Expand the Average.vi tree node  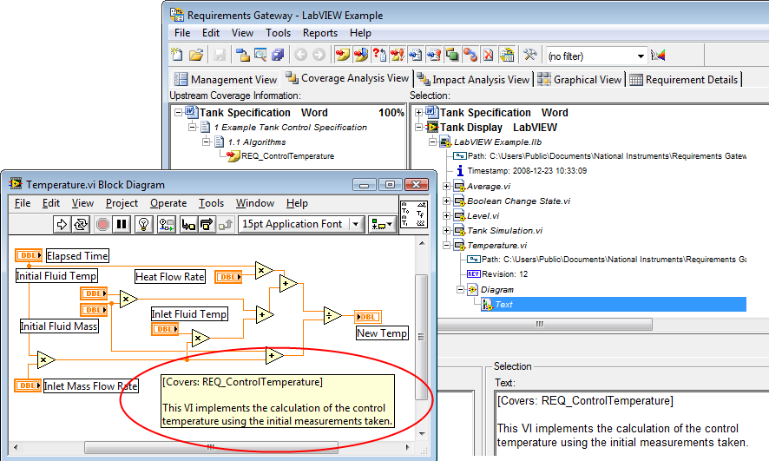447,187
